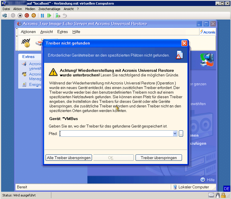Close the Treiber nicht gefunden dialog
231x199 pixels.
coord(184,43)
